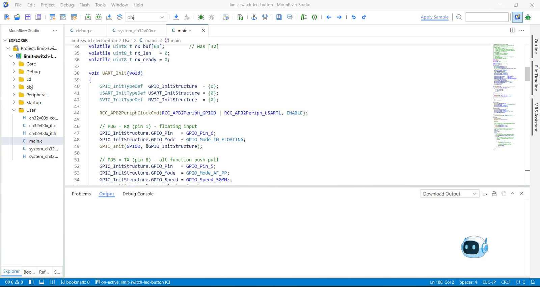This screenshot has height=287, width=540.
Task: Navigate back with the left arrow
Action: [x=329, y=17]
